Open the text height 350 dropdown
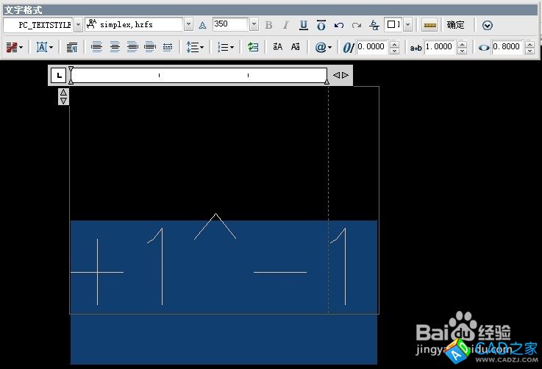 (254, 25)
